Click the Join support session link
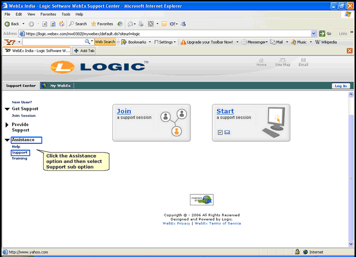The image size is (356, 257). pos(124,111)
